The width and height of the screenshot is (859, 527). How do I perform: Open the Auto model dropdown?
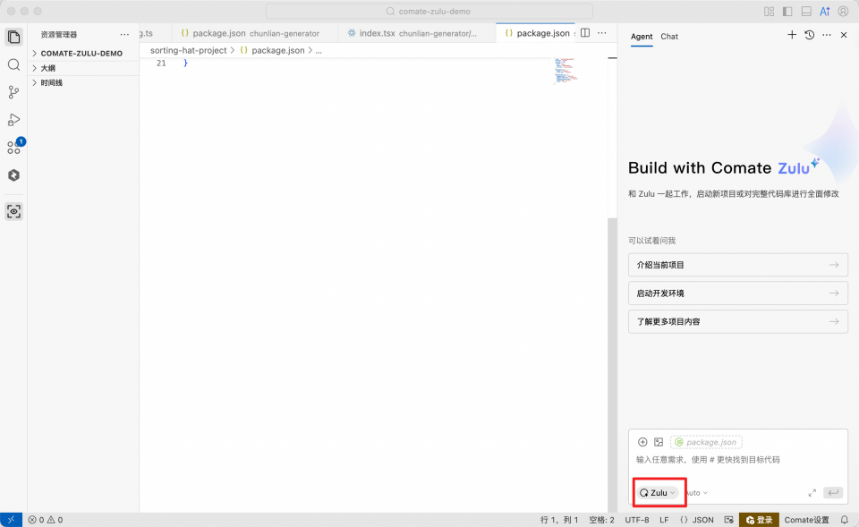696,493
